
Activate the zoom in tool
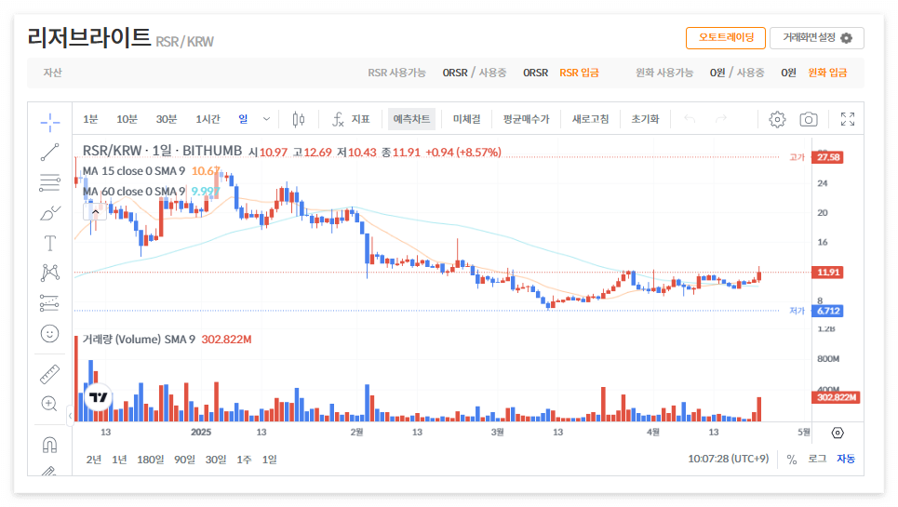click(50, 404)
